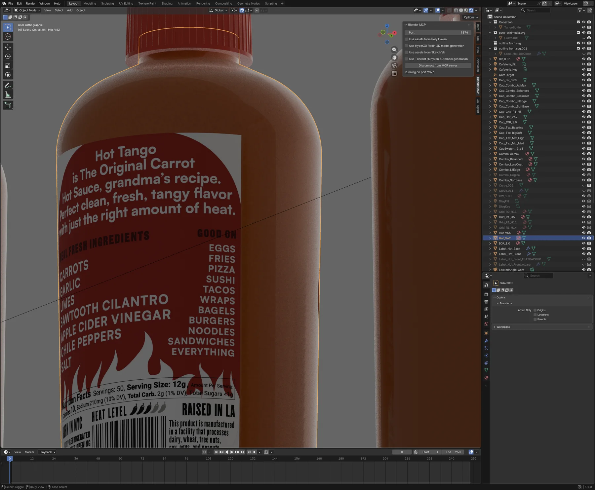Open the Modifiers wrench properties tab
The image size is (595, 490).
click(486, 341)
